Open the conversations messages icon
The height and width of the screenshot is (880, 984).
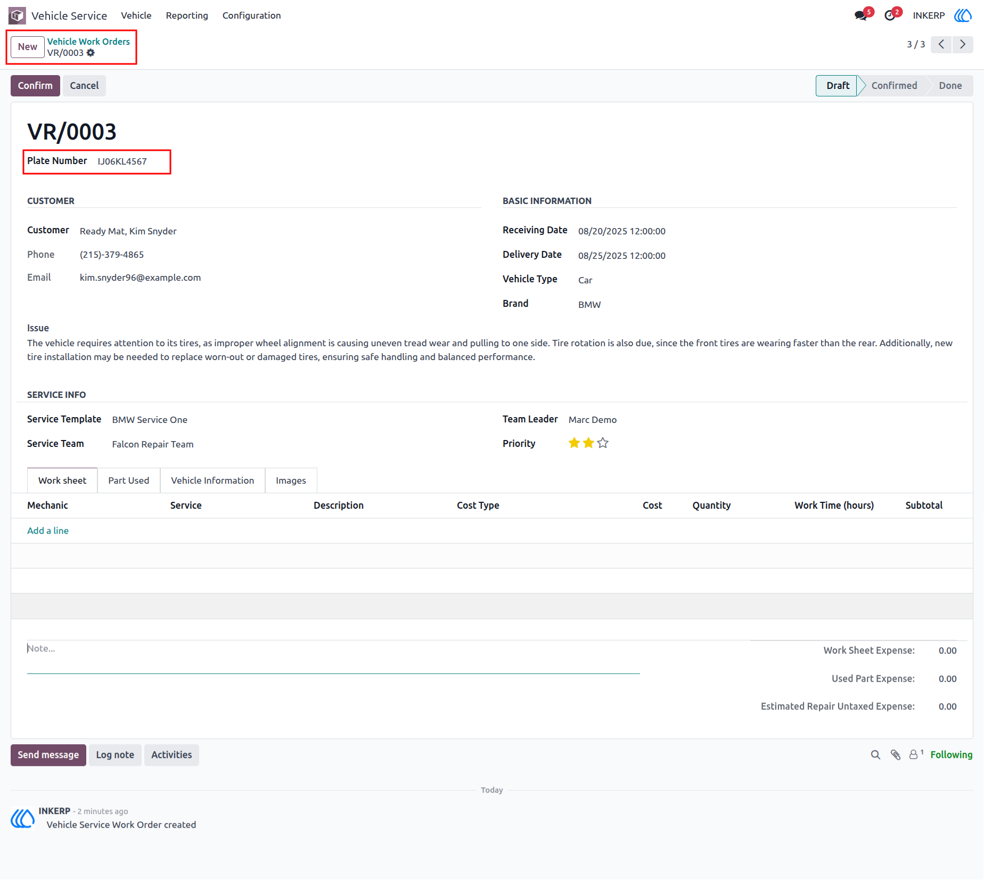(x=860, y=15)
